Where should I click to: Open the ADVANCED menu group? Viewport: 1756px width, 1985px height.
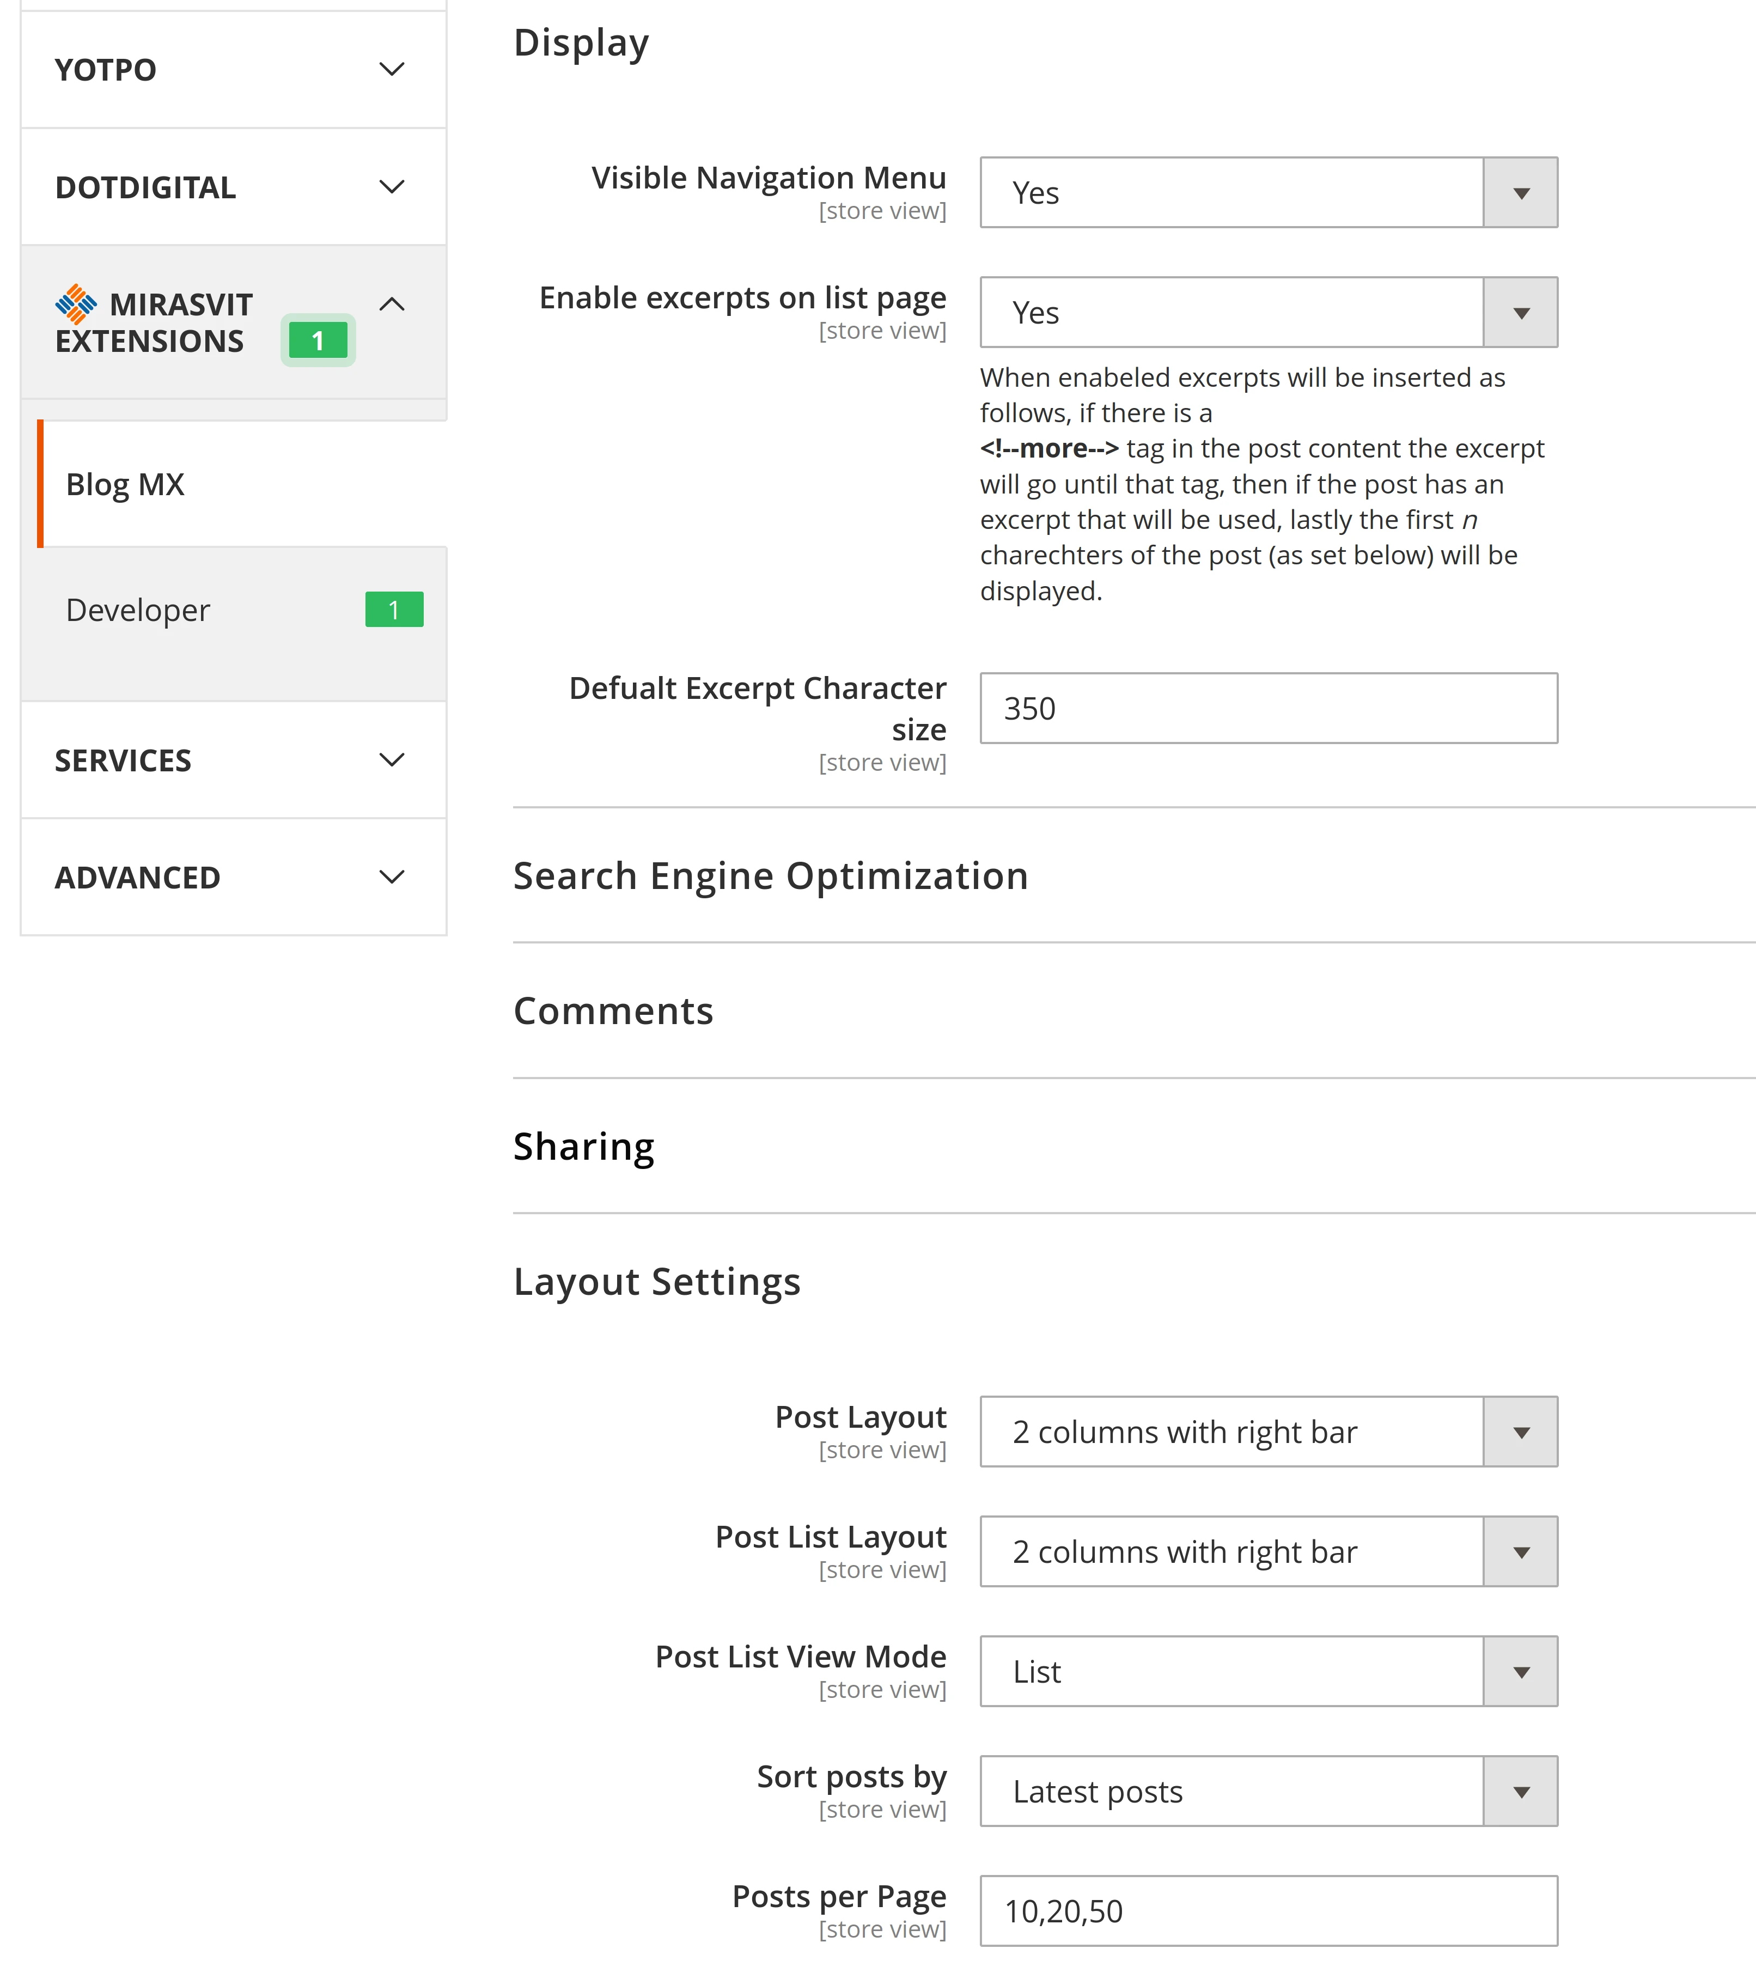click(233, 877)
